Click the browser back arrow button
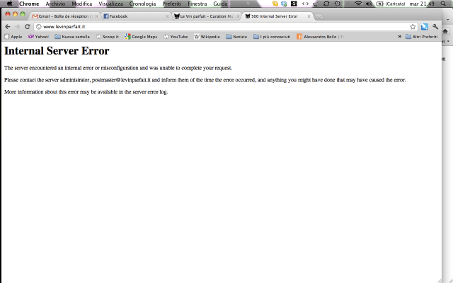 tap(7, 26)
